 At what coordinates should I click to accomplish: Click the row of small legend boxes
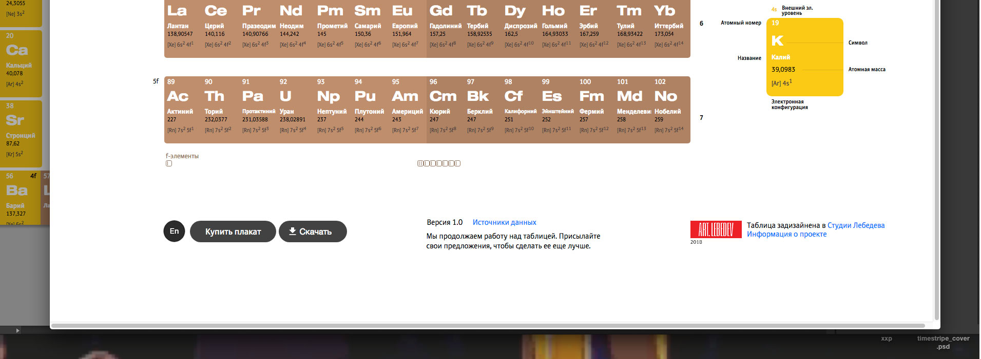438,163
